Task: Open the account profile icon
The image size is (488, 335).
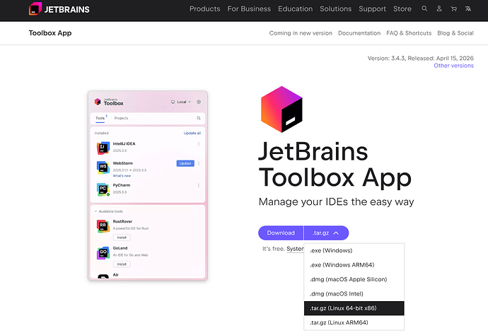Action: click(438, 8)
